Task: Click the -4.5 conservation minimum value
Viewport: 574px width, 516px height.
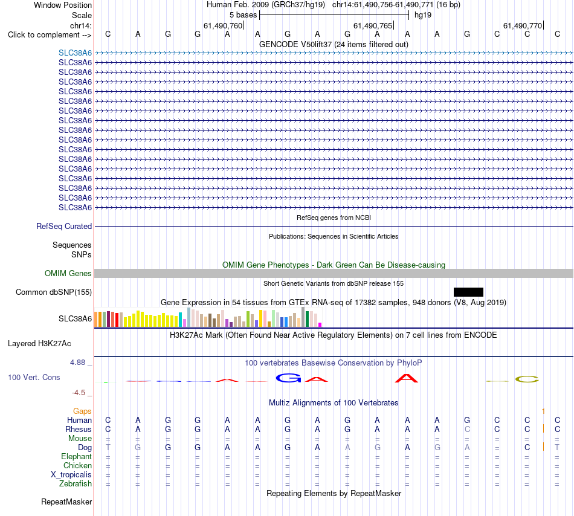Action: [79, 393]
